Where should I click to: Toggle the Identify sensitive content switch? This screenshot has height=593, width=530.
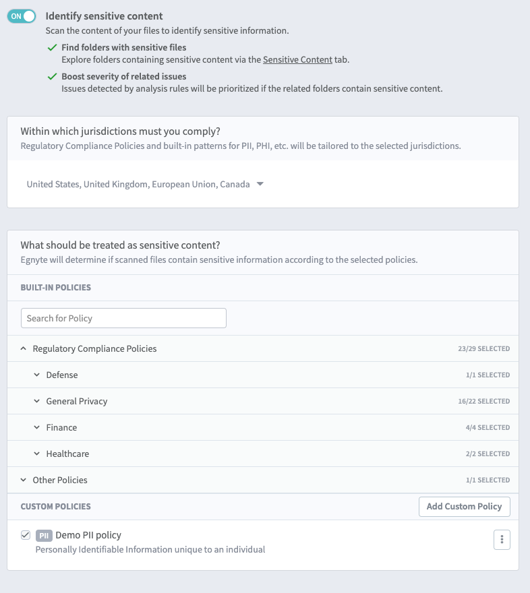pos(21,16)
